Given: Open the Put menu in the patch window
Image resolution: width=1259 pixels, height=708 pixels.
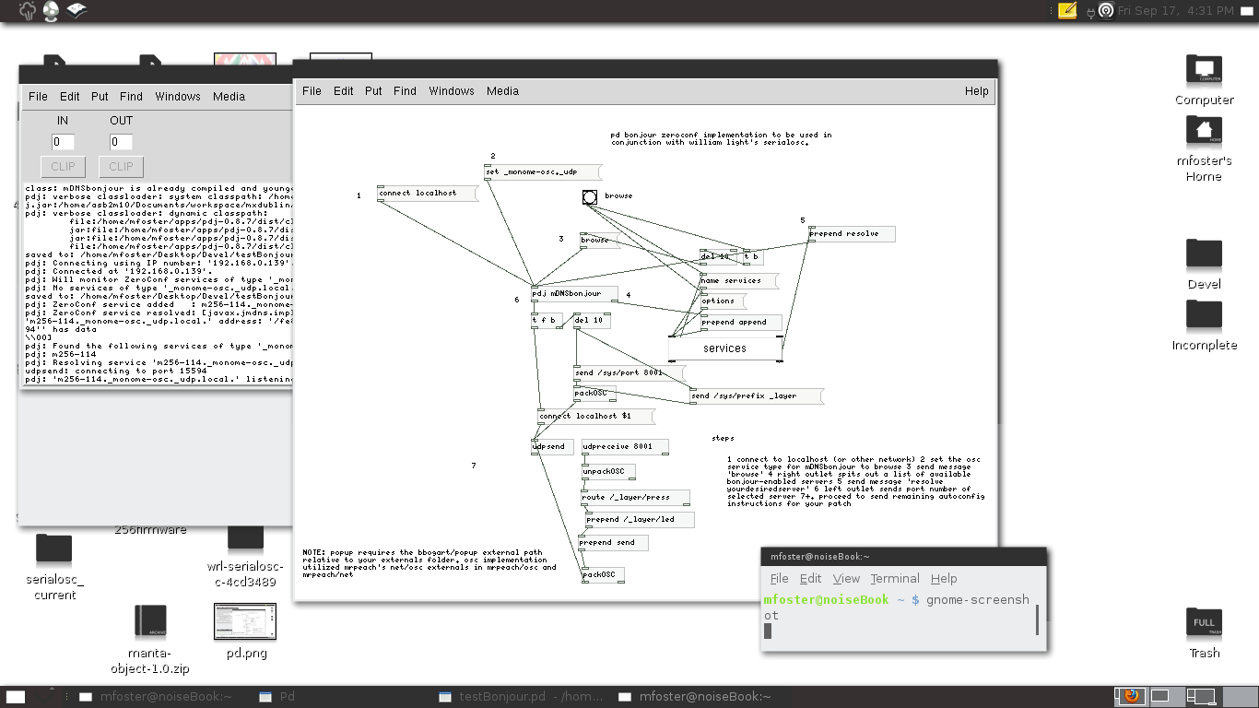Looking at the screenshot, I should tap(373, 91).
